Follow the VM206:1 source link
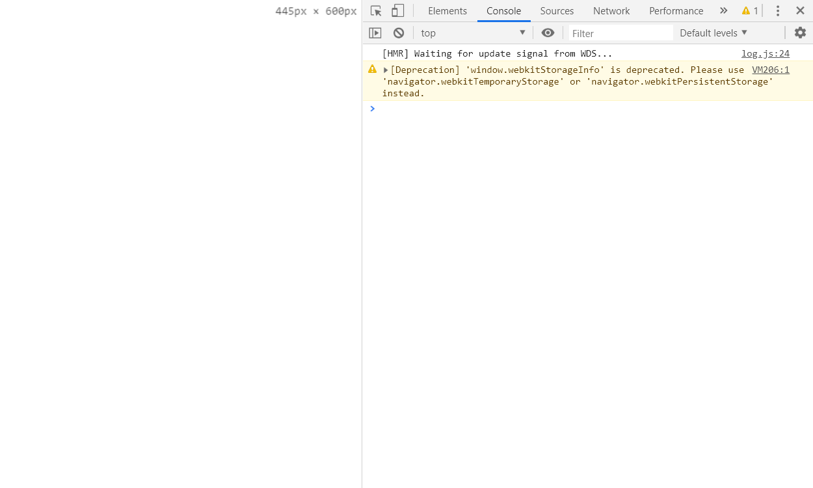Viewport: 813px width, 488px height. [x=771, y=70]
